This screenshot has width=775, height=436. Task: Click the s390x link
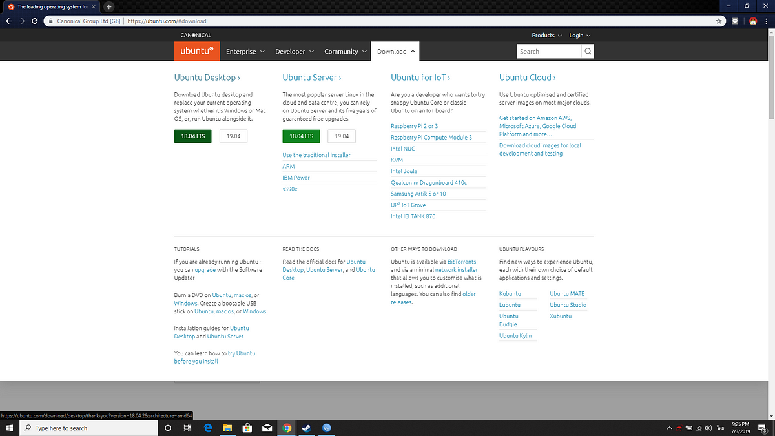[290, 189]
